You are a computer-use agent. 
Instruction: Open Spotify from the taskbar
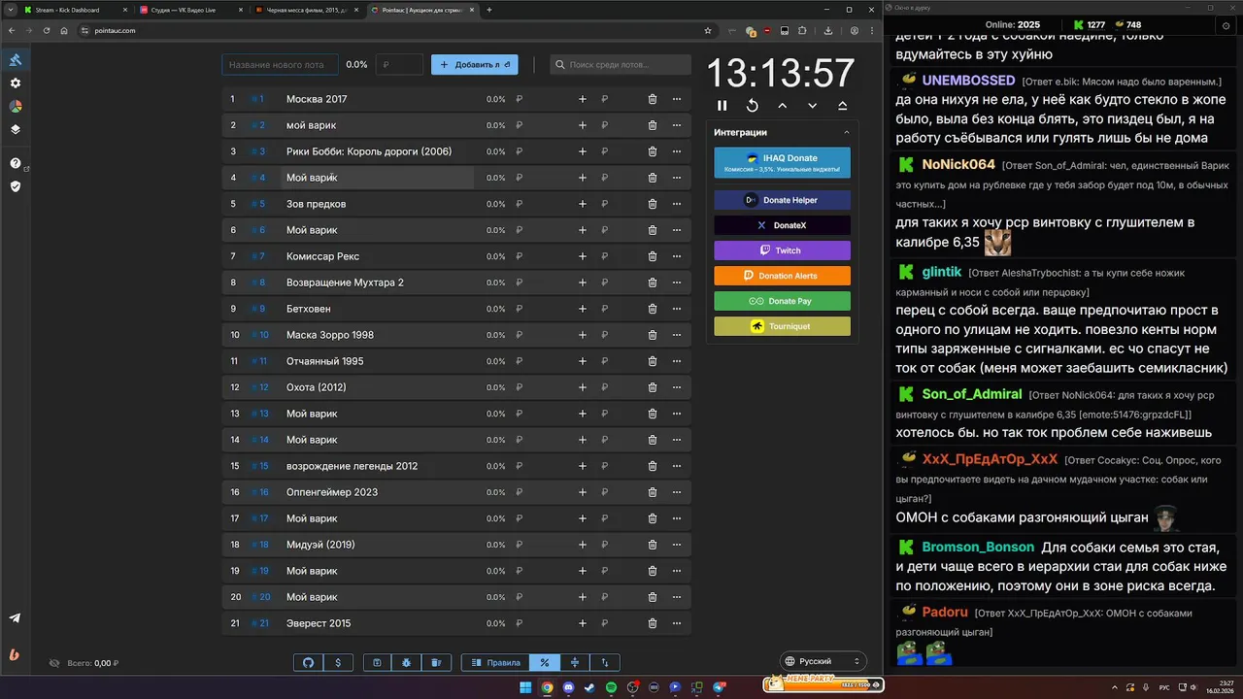(612, 687)
